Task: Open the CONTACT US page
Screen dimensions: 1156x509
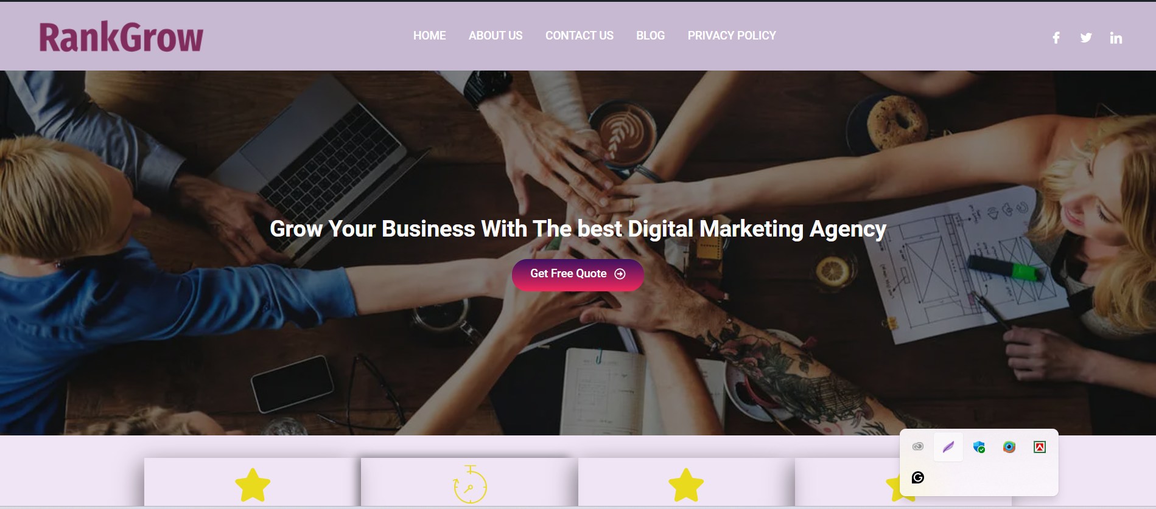Action: coord(580,36)
